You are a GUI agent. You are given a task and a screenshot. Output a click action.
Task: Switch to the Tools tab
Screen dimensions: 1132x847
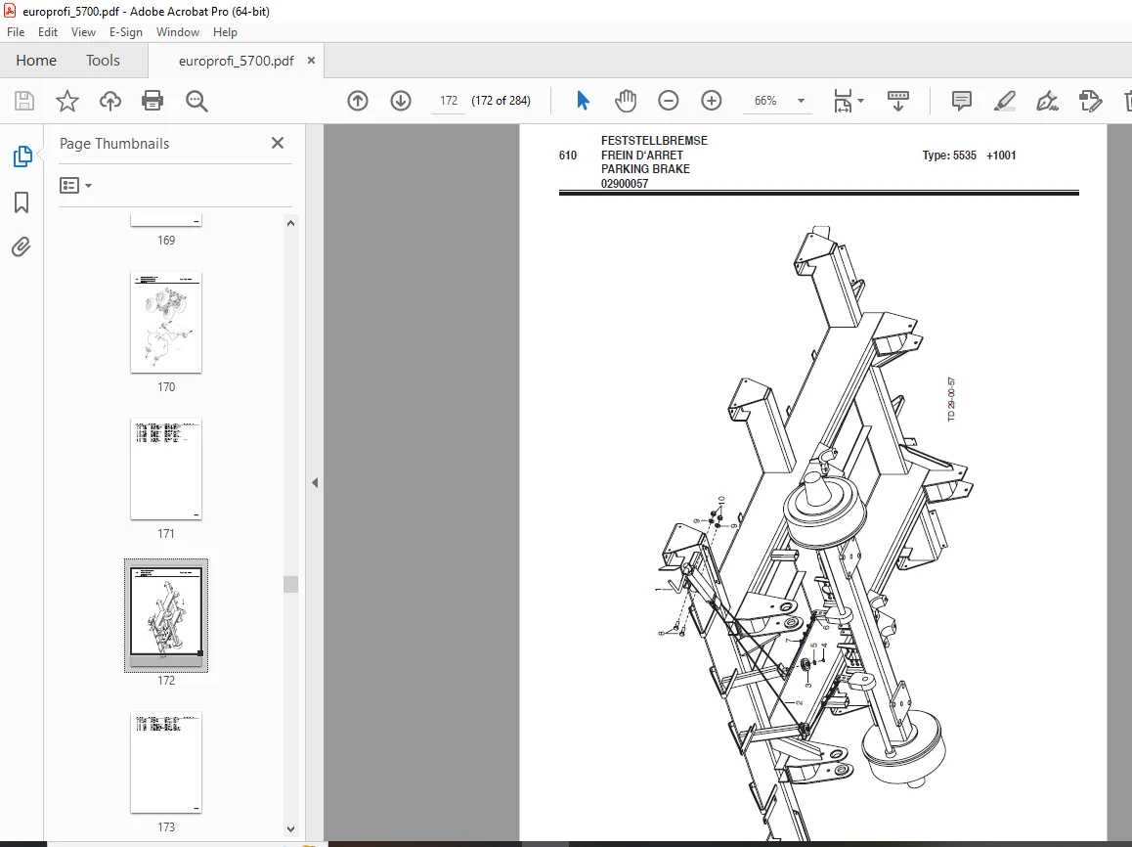[x=103, y=60]
